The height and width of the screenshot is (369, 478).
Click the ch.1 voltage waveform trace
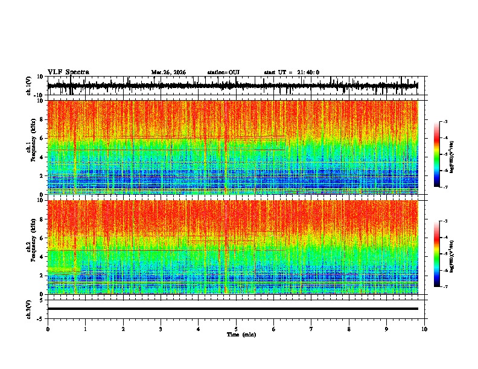(232, 86)
